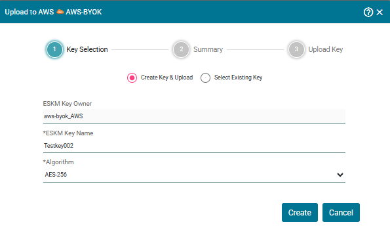Go to step 2 Summary circle
The width and height of the screenshot is (390, 245).
tap(181, 49)
